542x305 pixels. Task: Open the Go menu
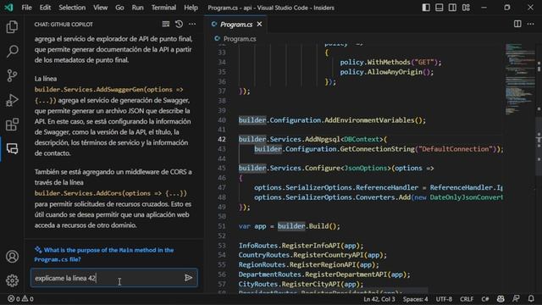tap(119, 8)
